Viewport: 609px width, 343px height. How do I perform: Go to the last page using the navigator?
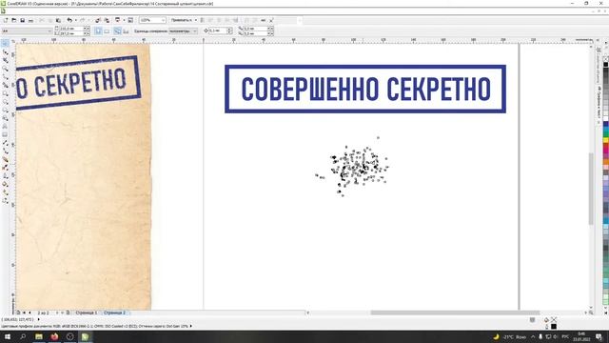(x=62, y=313)
